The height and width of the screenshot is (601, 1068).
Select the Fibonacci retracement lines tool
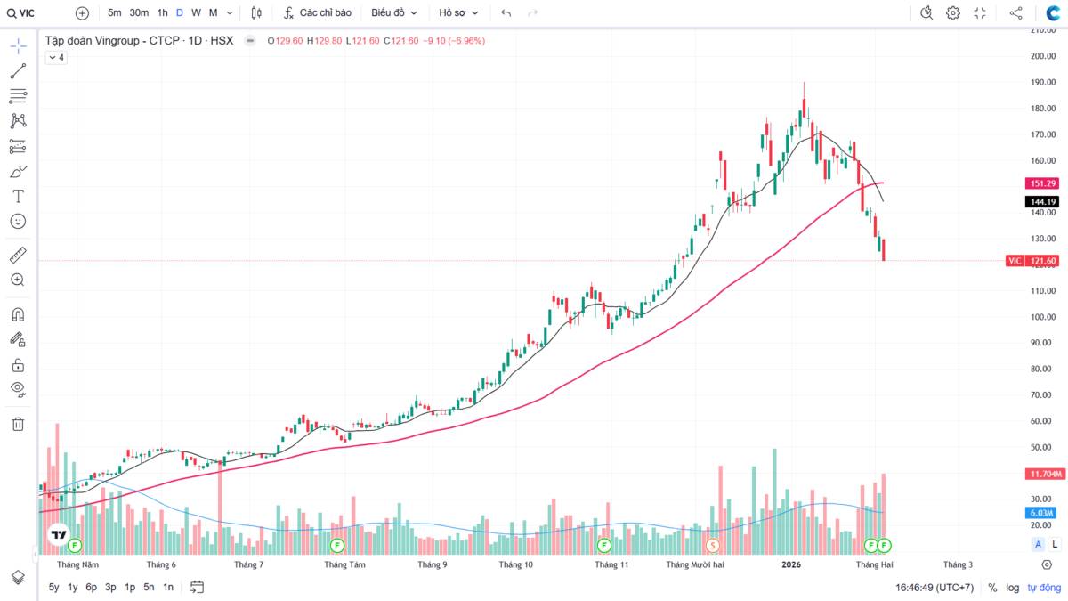pos(18,96)
